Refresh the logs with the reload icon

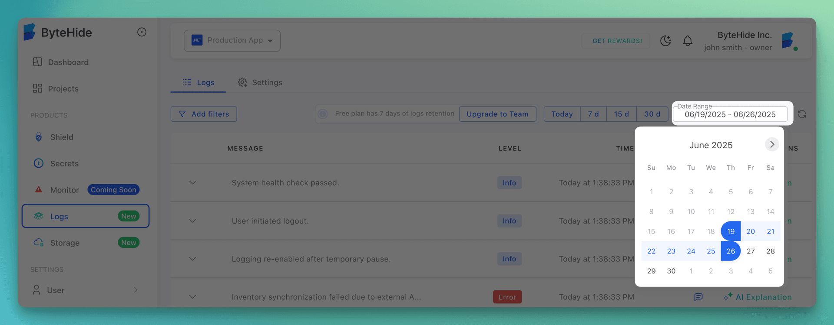click(x=802, y=114)
